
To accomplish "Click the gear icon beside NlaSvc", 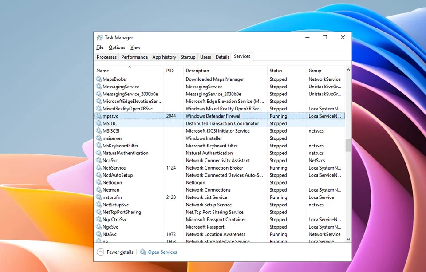I will pyautogui.click(x=99, y=234).
